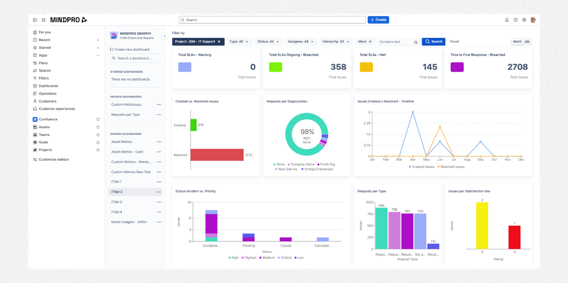Click the Customers person icon
This screenshot has width=568, height=283.
[35, 101]
